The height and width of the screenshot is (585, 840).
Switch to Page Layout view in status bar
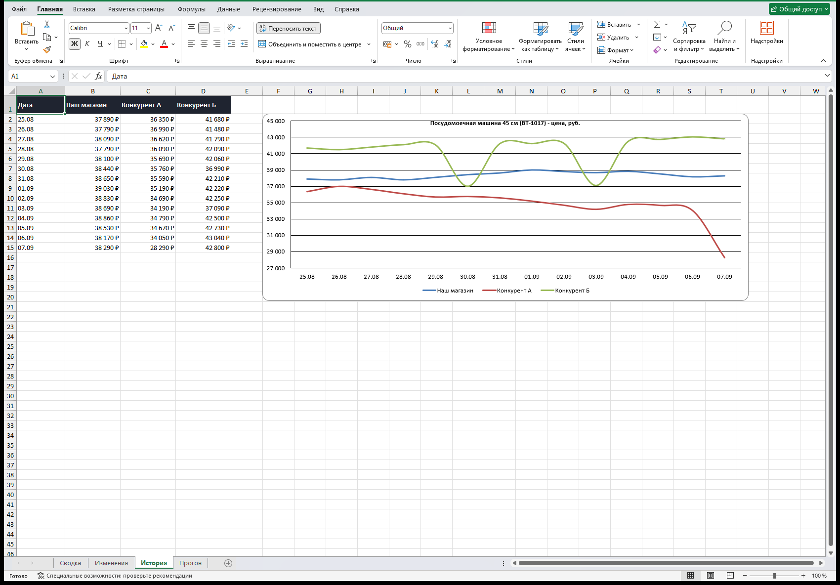tap(711, 576)
